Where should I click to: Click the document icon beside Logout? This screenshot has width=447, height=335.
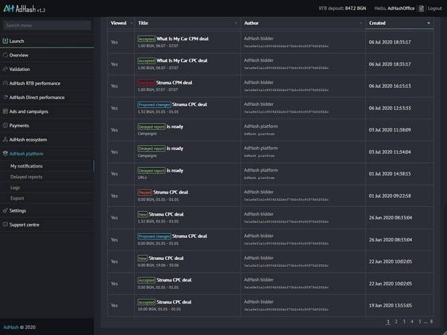pos(420,9)
